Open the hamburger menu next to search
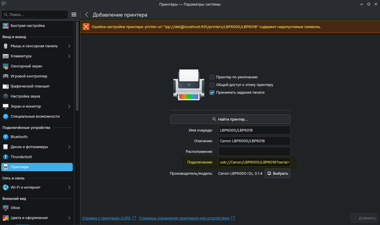 (74, 14)
